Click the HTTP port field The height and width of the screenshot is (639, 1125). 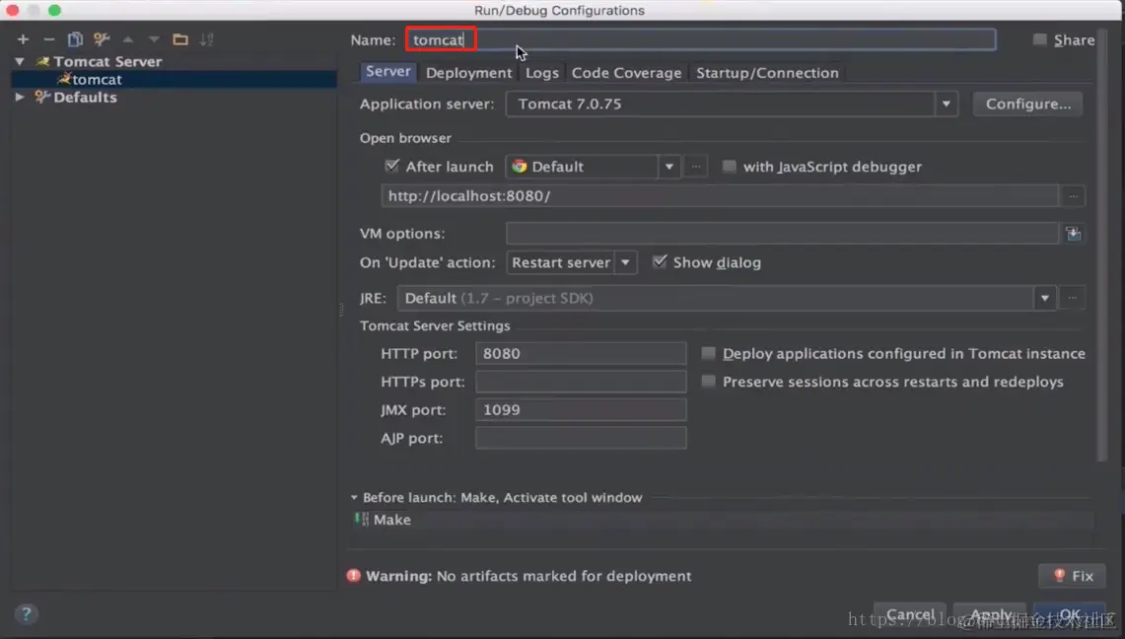pos(581,353)
